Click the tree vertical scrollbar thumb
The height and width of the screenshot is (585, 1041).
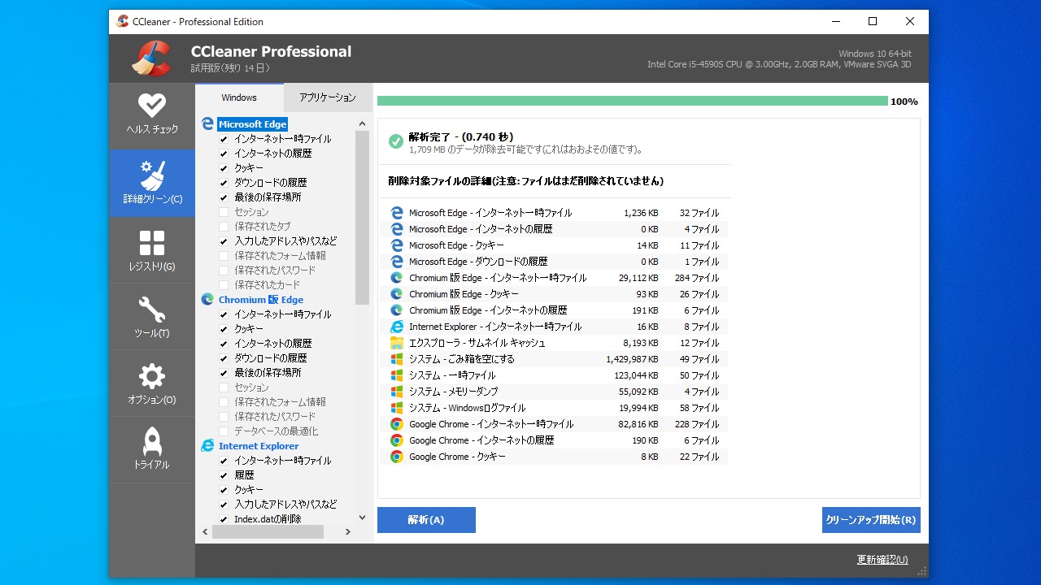[x=363, y=218]
